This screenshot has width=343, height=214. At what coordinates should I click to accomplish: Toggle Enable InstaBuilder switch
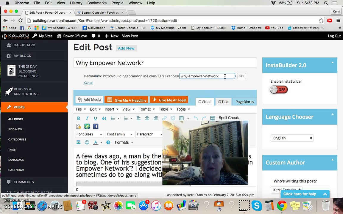pos(279,89)
